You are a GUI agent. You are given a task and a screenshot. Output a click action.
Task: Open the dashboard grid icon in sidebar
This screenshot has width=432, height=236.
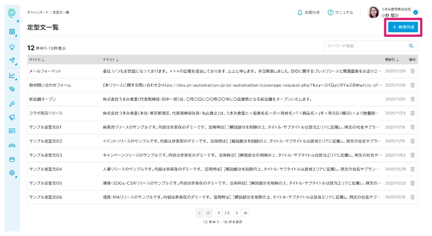pos(12,32)
